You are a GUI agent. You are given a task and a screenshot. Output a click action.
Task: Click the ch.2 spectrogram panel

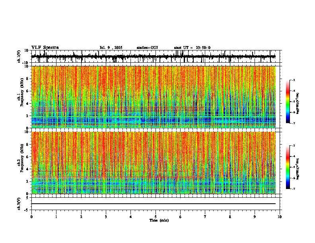154,163
